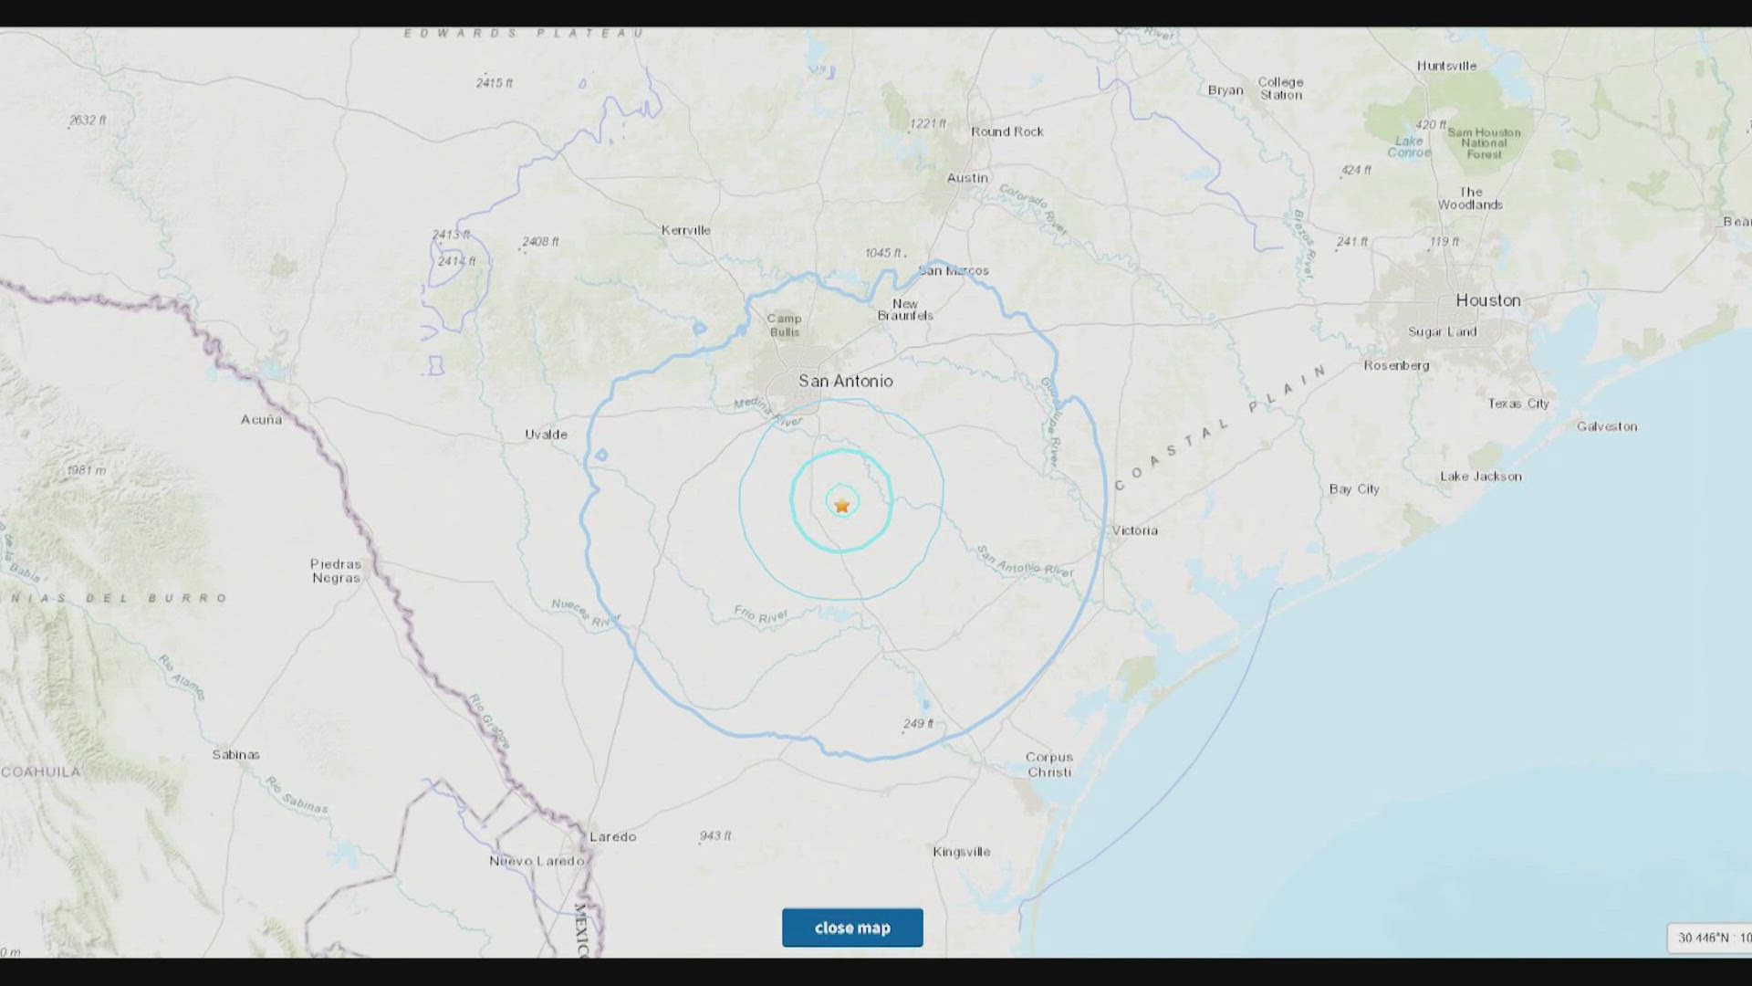Click the Frio River label

click(761, 615)
